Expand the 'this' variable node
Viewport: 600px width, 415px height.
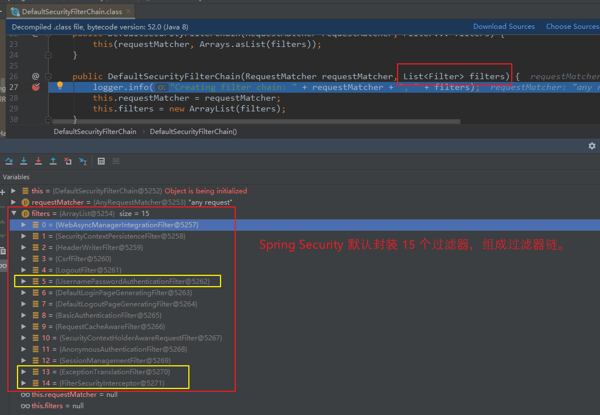(14, 191)
